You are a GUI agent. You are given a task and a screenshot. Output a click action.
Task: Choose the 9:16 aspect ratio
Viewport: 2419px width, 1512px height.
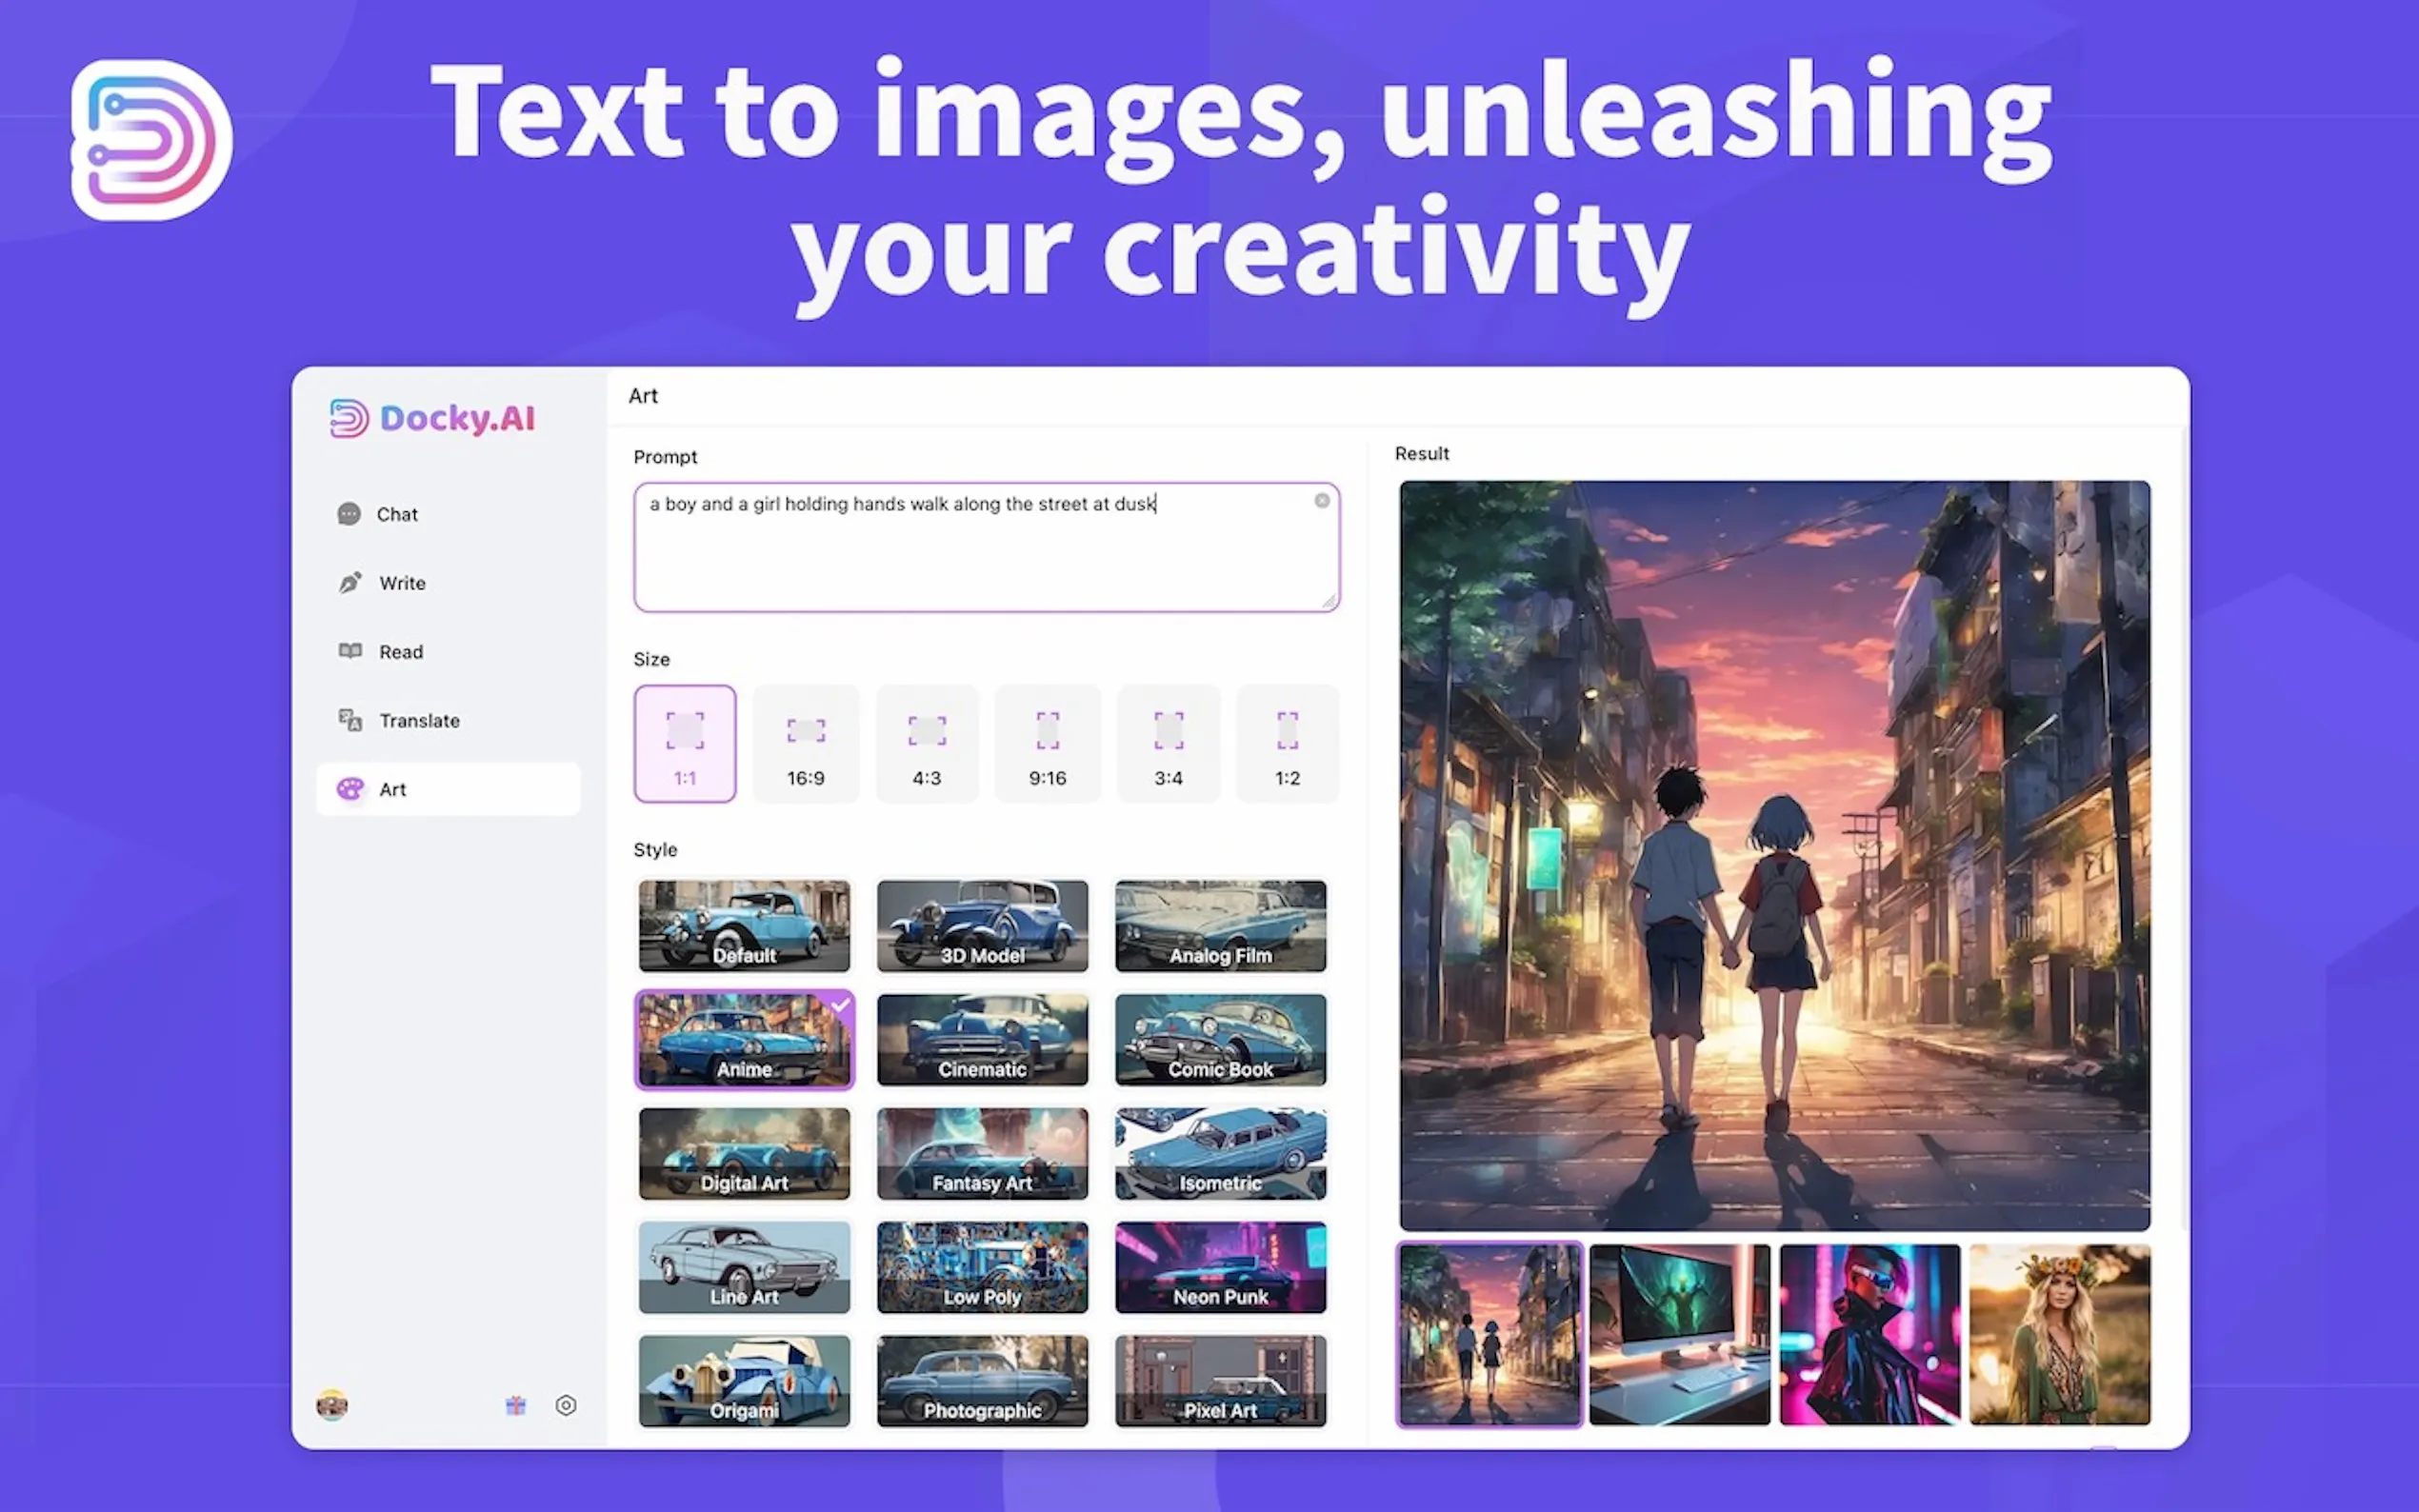click(x=1047, y=743)
